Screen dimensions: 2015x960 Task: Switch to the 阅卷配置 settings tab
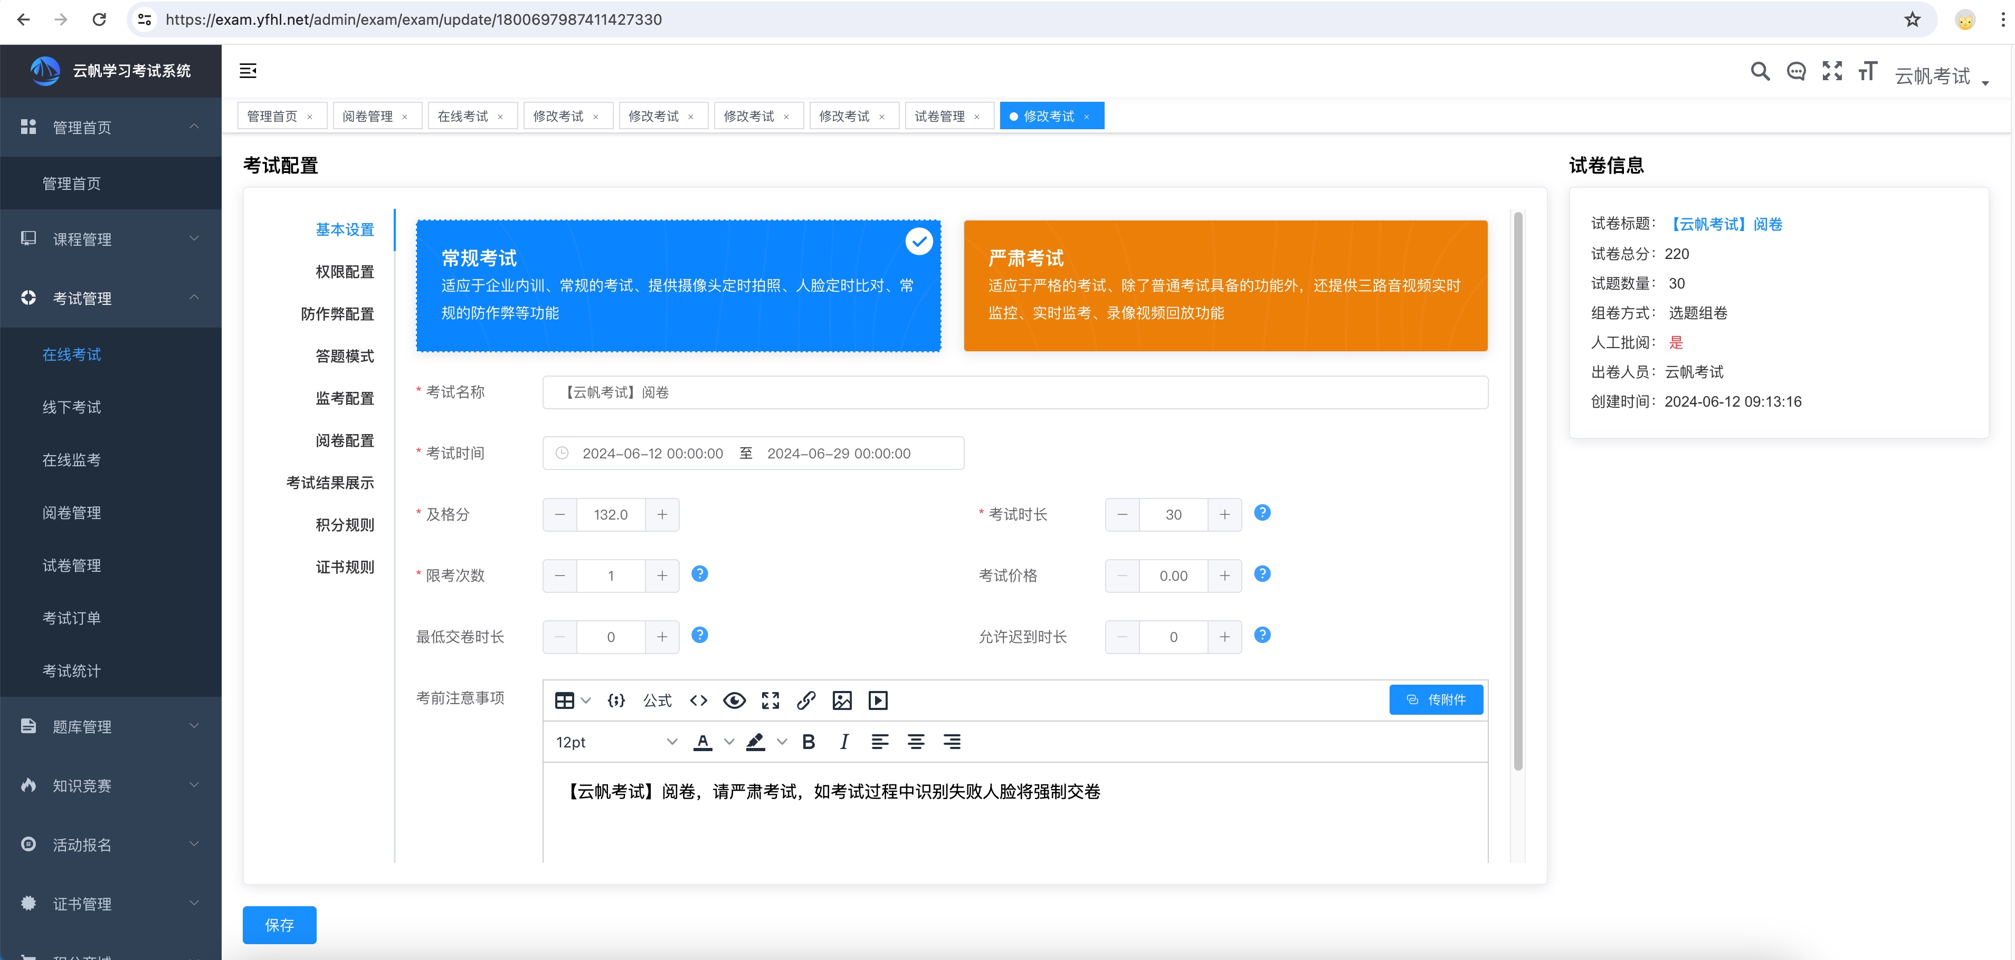click(x=345, y=440)
